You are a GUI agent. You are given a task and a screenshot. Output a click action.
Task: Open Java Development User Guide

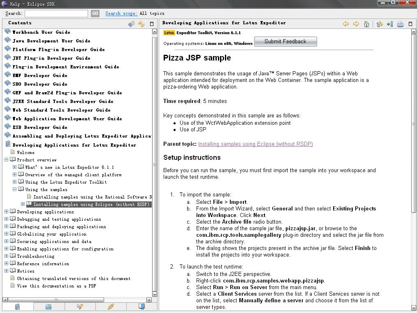[x=51, y=41]
